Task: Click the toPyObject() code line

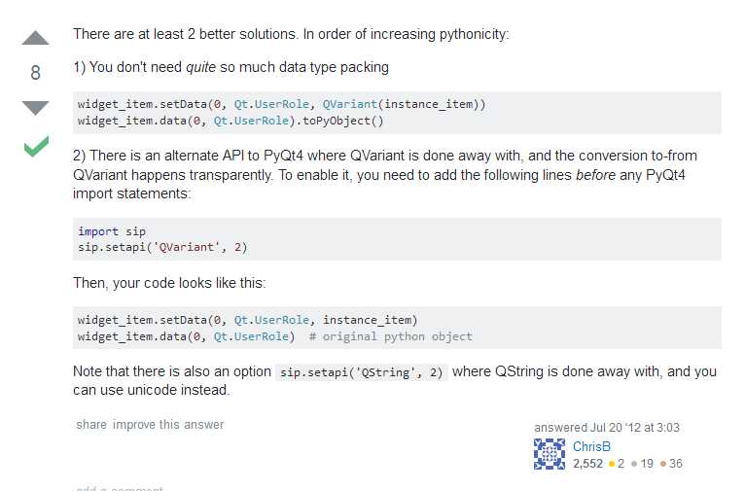Action: coord(231,122)
